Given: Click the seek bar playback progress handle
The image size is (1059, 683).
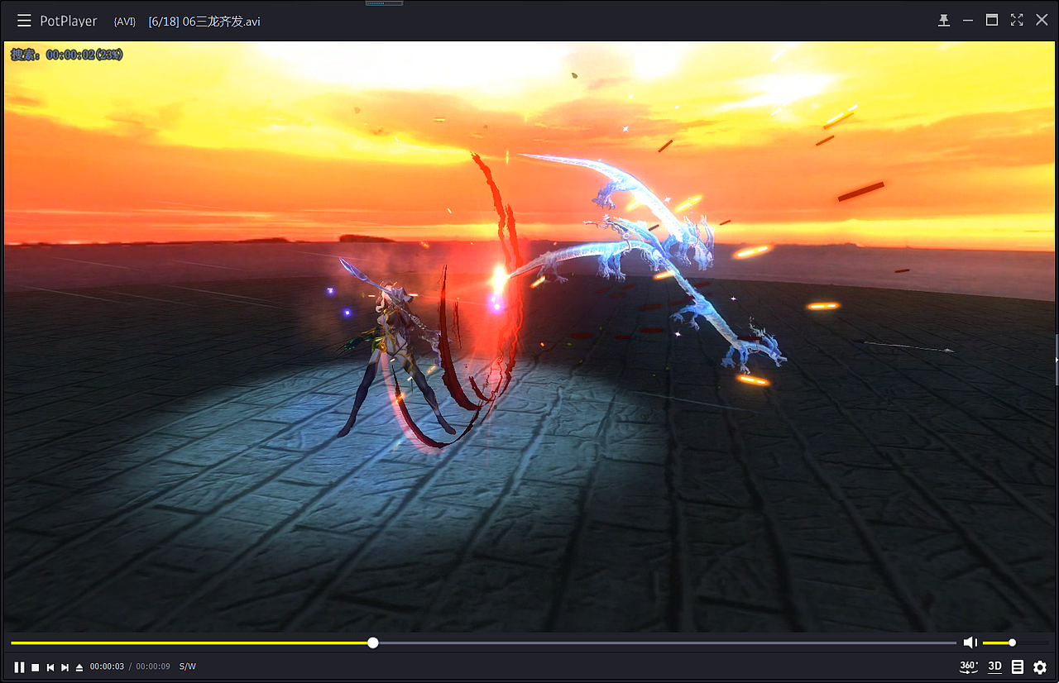Looking at the screenshot, I should [372, 642].
